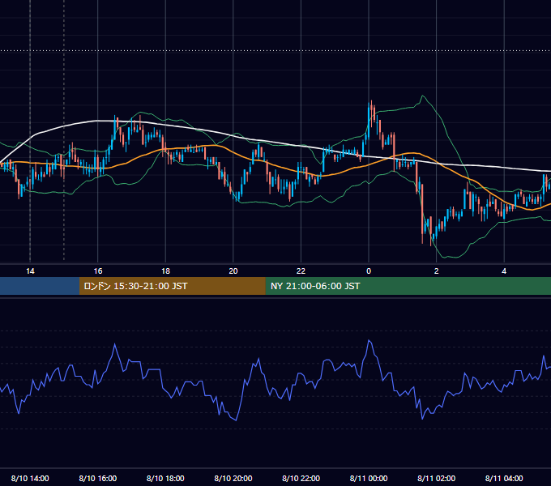Click the 8/10 18:00 date label
551x486 pixels.
(165, 478)
